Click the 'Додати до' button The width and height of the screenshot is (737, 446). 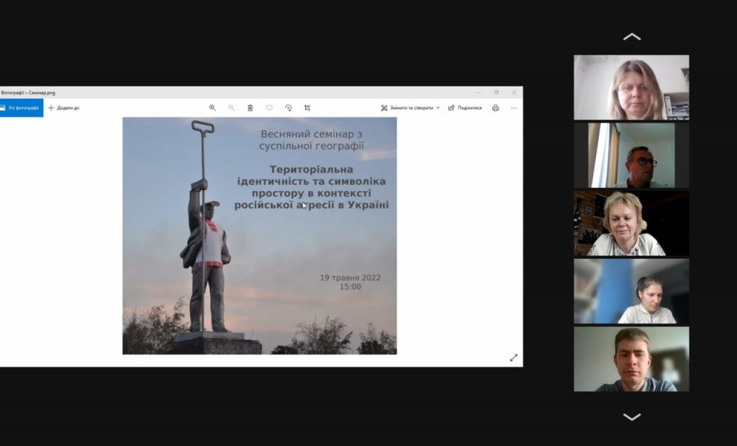(x=64, y=108)
